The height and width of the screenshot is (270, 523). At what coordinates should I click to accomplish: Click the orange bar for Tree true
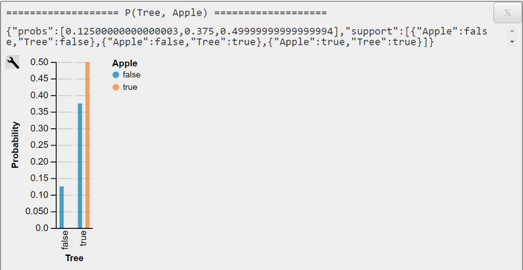point(87,145)
